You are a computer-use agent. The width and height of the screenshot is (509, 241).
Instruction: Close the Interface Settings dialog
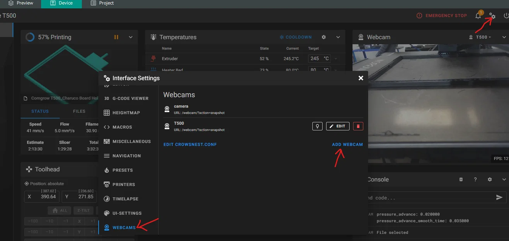point(361,78)
